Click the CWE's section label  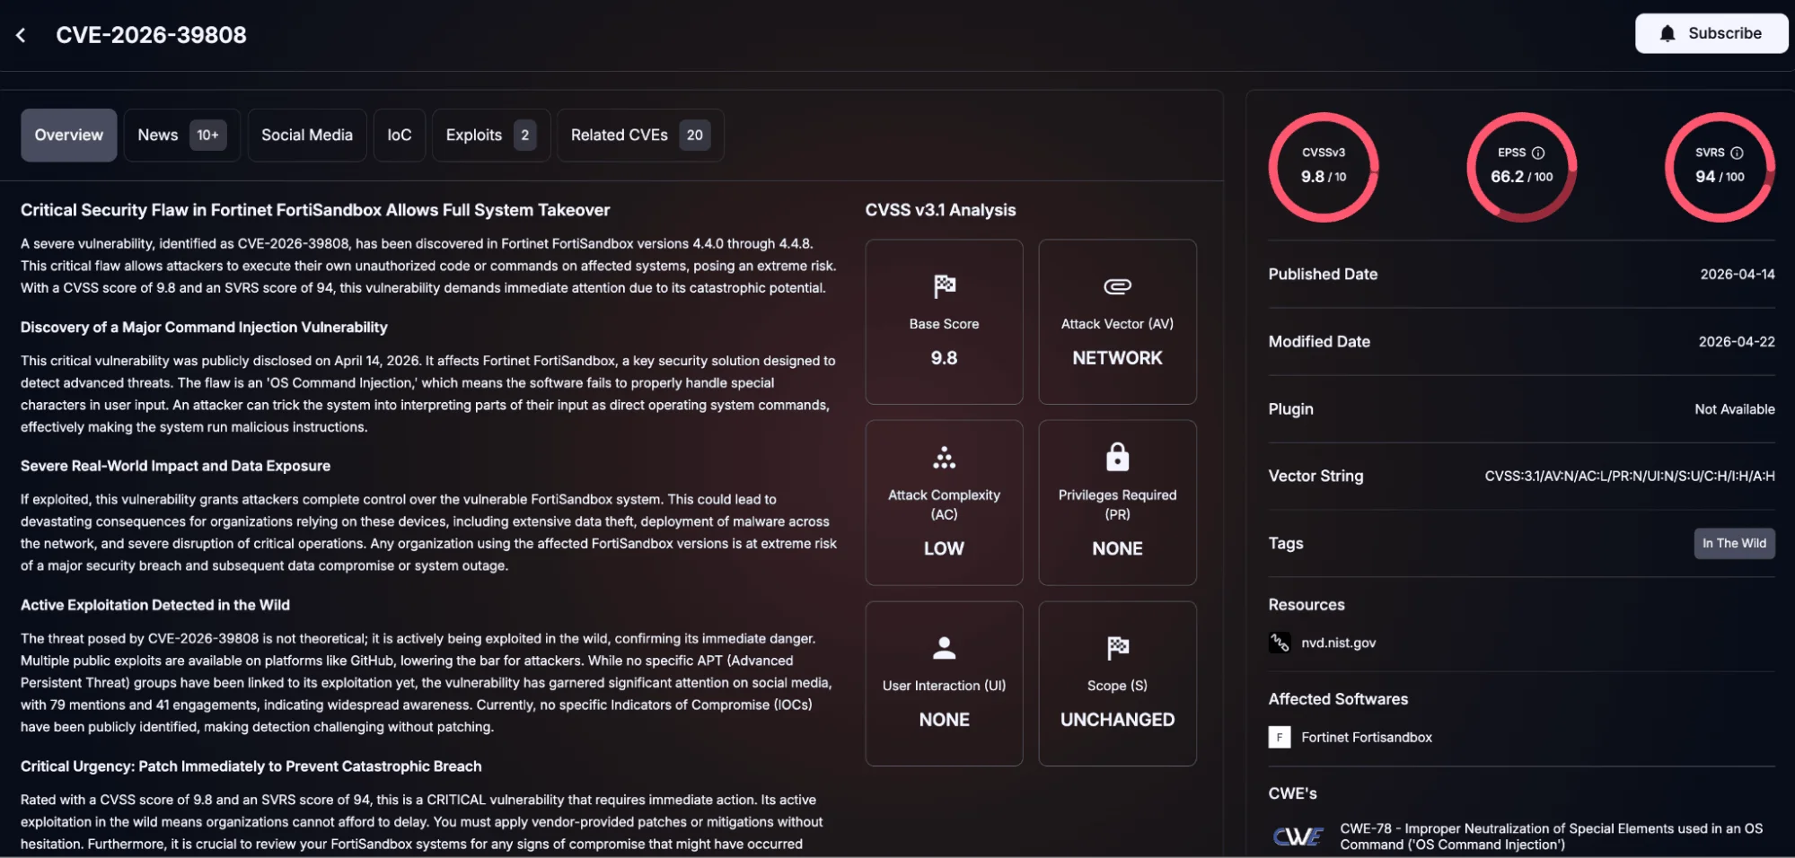click(x=1292, y=793)
